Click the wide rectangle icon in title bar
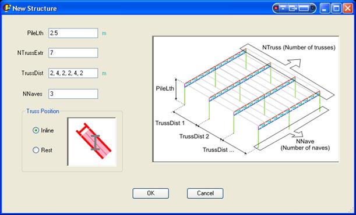 [304, 8]
